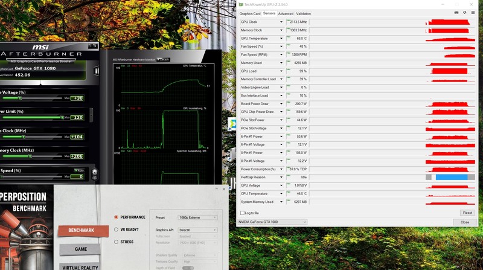483x270 pixels.
Task: Open the PerfCap Reason sensor dropdown
Action: pos(281,177)
